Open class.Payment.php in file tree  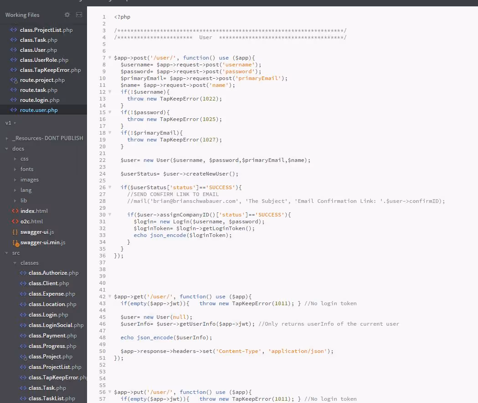click(52, 336)
